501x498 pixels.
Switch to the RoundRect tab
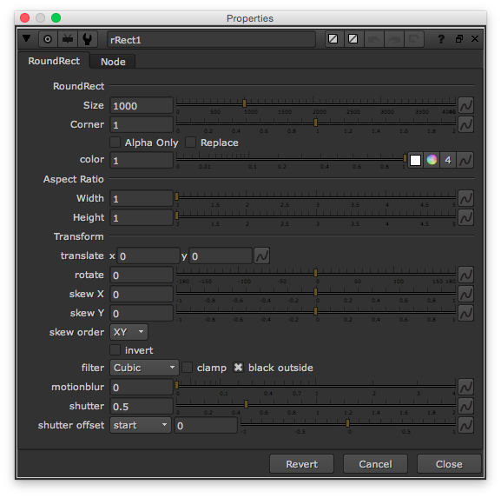point(54,61)
